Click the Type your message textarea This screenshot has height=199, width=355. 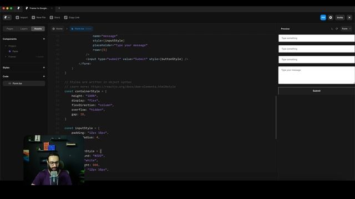coord(317,75)
